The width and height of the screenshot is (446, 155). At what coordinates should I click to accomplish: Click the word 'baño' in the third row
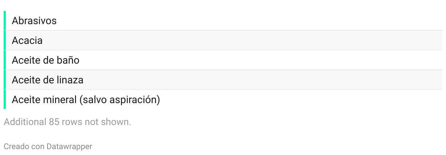coord(68,60)
